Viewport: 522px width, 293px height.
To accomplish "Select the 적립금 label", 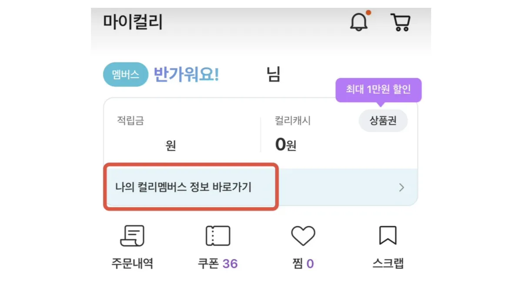I will pos(130,121).
